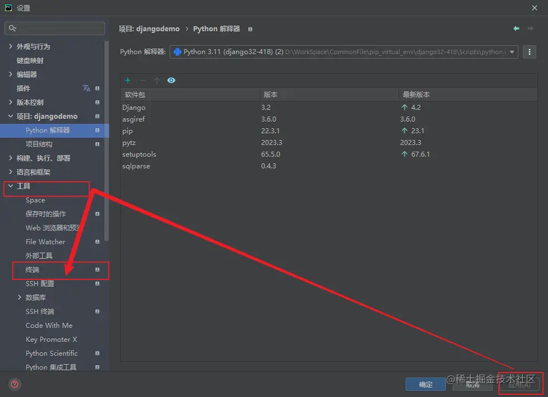
Task: Select Python 解释器 in the settings tree
Action: click(x=54, y=130)
